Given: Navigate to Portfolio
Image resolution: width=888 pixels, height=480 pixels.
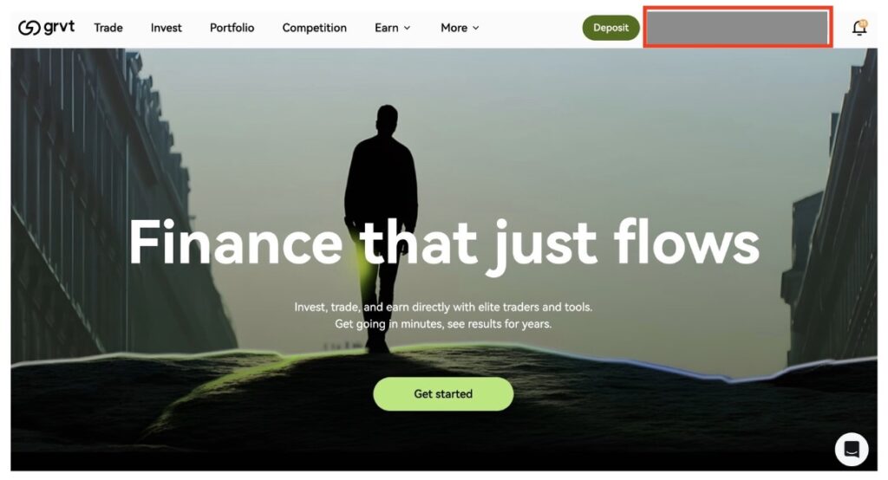Looking at the screenshot, I should tap(232, 28).
